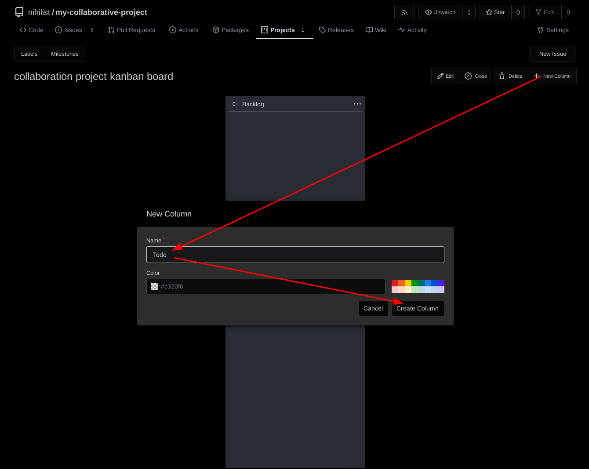Image resolution: width=589 pixels, height=469 pixels.
Task: Open the Backlog column three-dots menu
Action: [x=357, y=104]
